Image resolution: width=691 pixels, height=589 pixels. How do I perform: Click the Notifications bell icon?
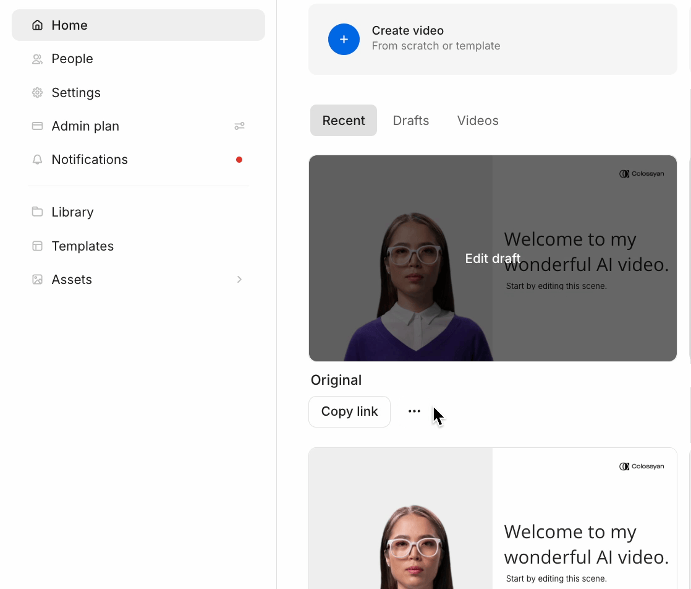click(x=38, y=160)
